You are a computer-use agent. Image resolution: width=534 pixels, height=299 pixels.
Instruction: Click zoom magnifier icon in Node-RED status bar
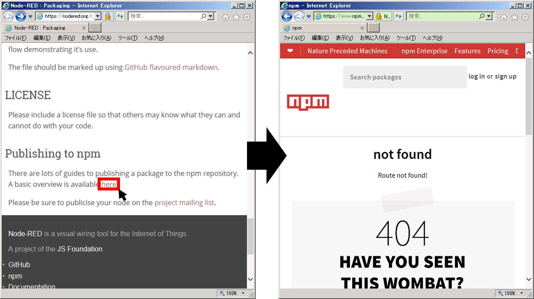[x=222, y=293]
